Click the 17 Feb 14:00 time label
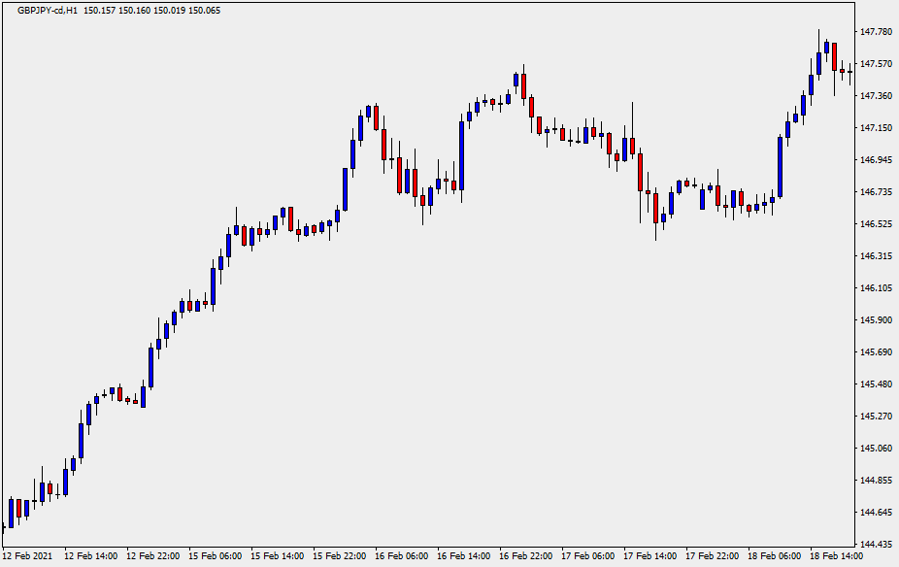This screenshot has height=567, width=899. pyautogui.click(x=649, y=556)
